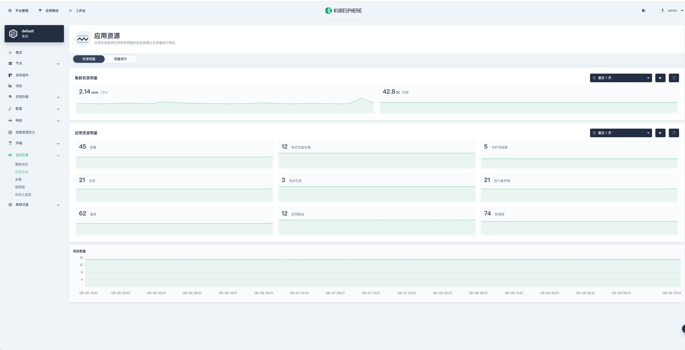This screenshot has width=685, height=350.
Task: Select the 资源用量 tab
Action: pos(89,59)
